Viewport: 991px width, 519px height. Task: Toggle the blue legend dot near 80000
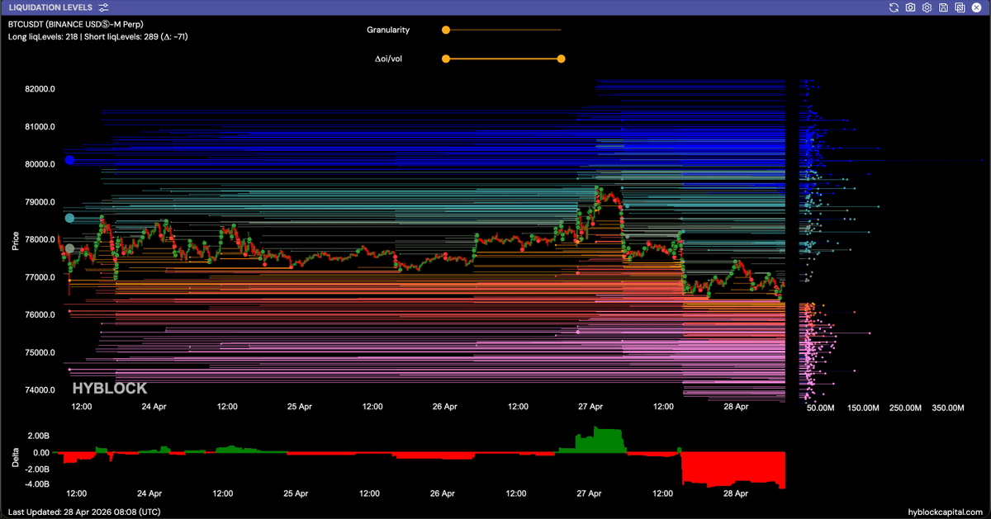[x=70, y=160]
